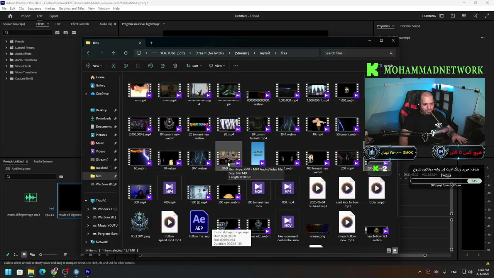Viewport: 494px width, 278px height.
Task: Click LEARNING workspace label in Premiere
Action: [x=429, y=16]
